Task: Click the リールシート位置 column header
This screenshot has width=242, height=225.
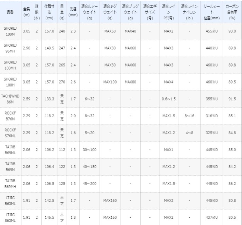Action: (x=211, y=11)
